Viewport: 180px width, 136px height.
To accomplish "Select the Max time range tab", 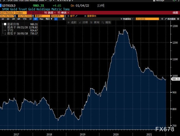I will pos(41,19).
